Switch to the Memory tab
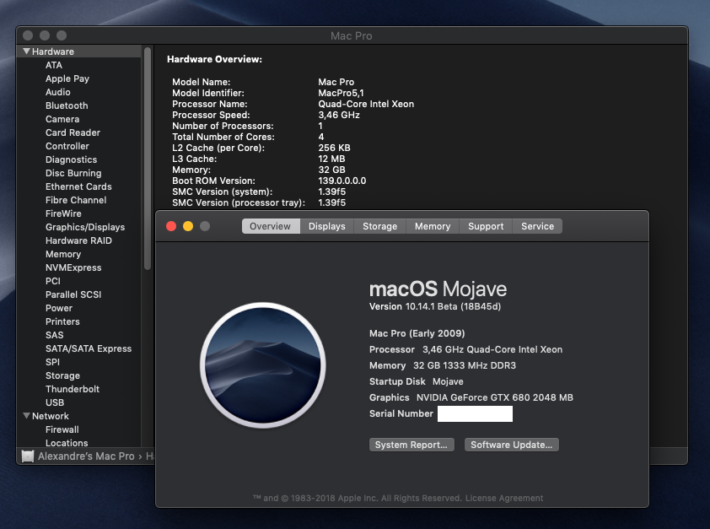This screenshot has height=529, width=710. [x=433, y=226]
